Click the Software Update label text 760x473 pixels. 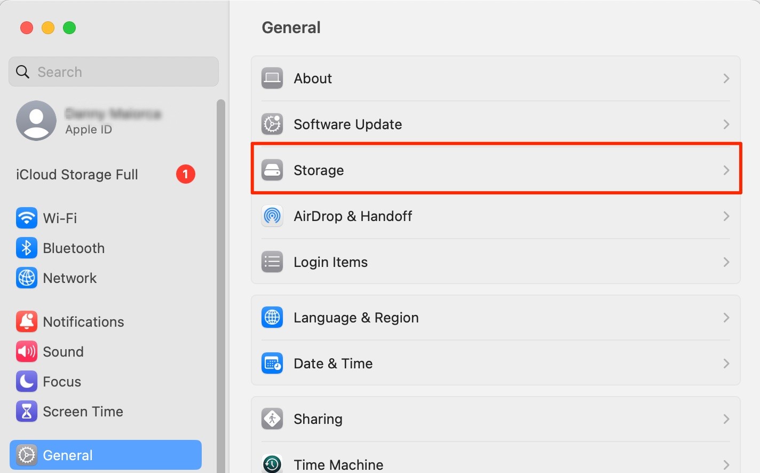[348, 124]
